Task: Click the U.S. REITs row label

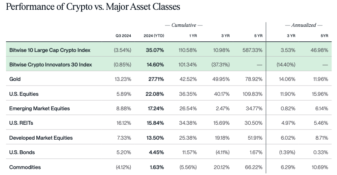Action: tap(21, 123)
